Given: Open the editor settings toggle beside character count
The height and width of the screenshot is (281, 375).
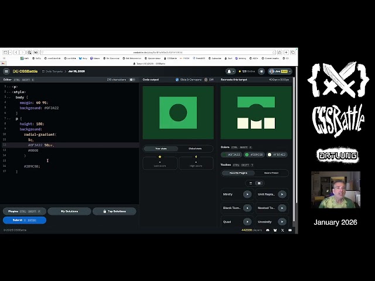Looking at the screenshot, I should 132,80.
